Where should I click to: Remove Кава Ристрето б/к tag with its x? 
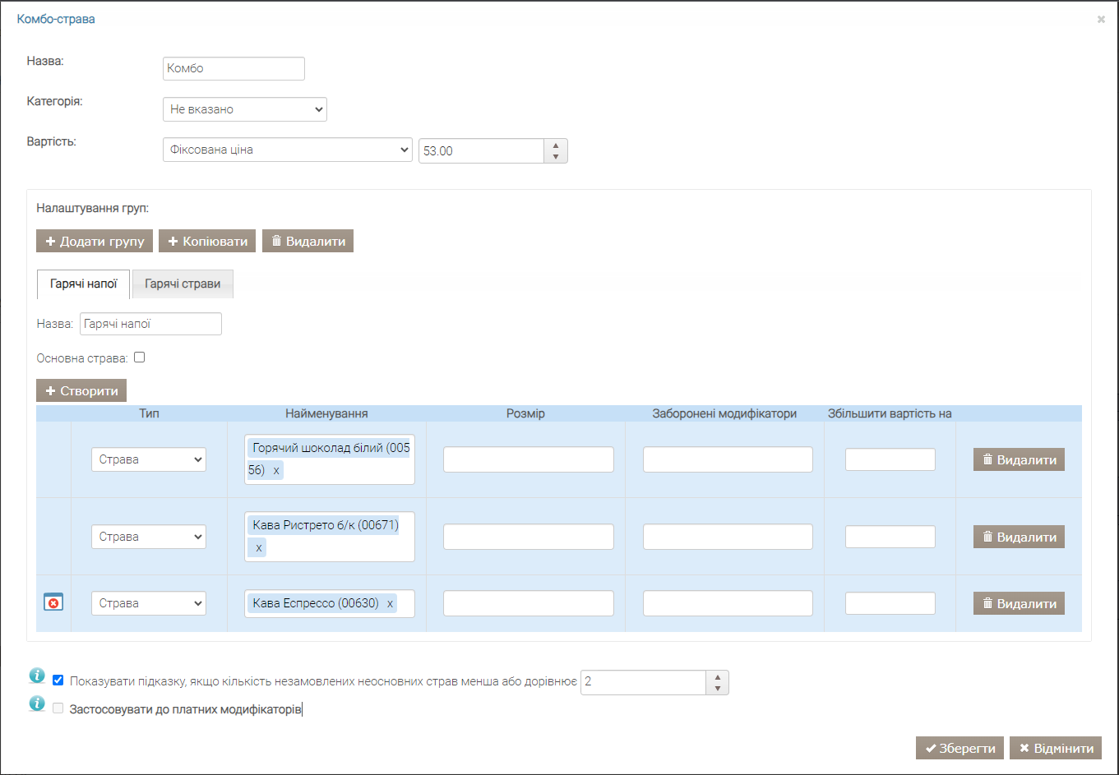pyautogui.click(x=258, y=547)
